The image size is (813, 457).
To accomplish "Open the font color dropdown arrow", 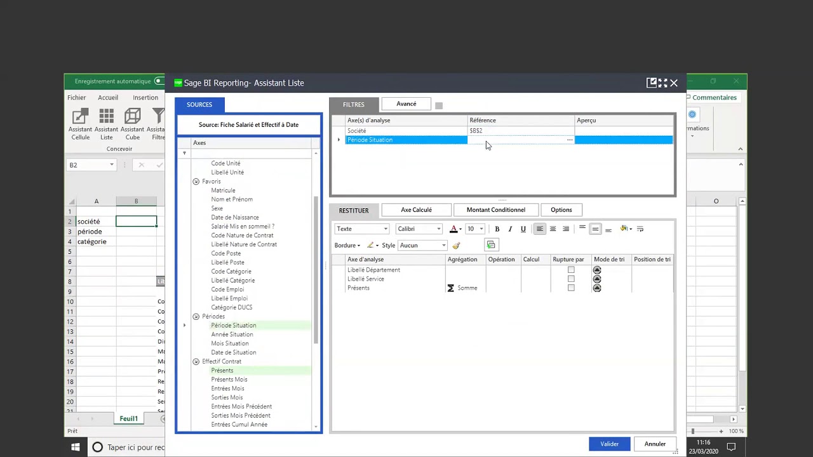I will pos(460,229).
